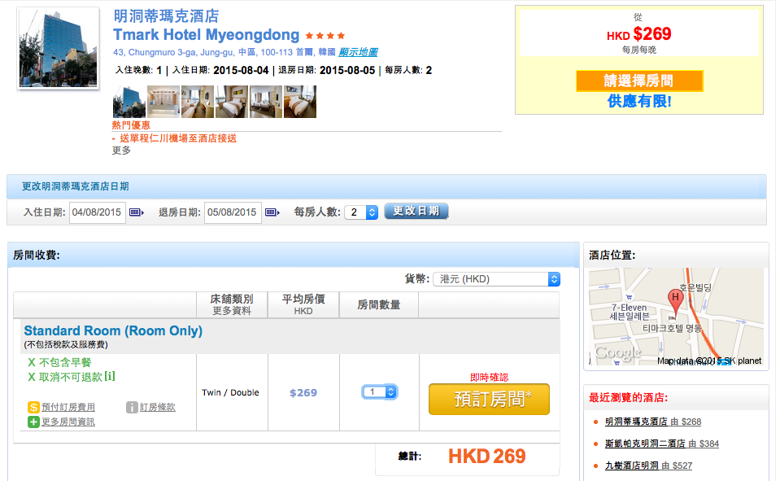780x481 pixels.
Task: Open recently viewed 斯凱帕克明洞二酒店 由 $384
Action: click(661, 444)
